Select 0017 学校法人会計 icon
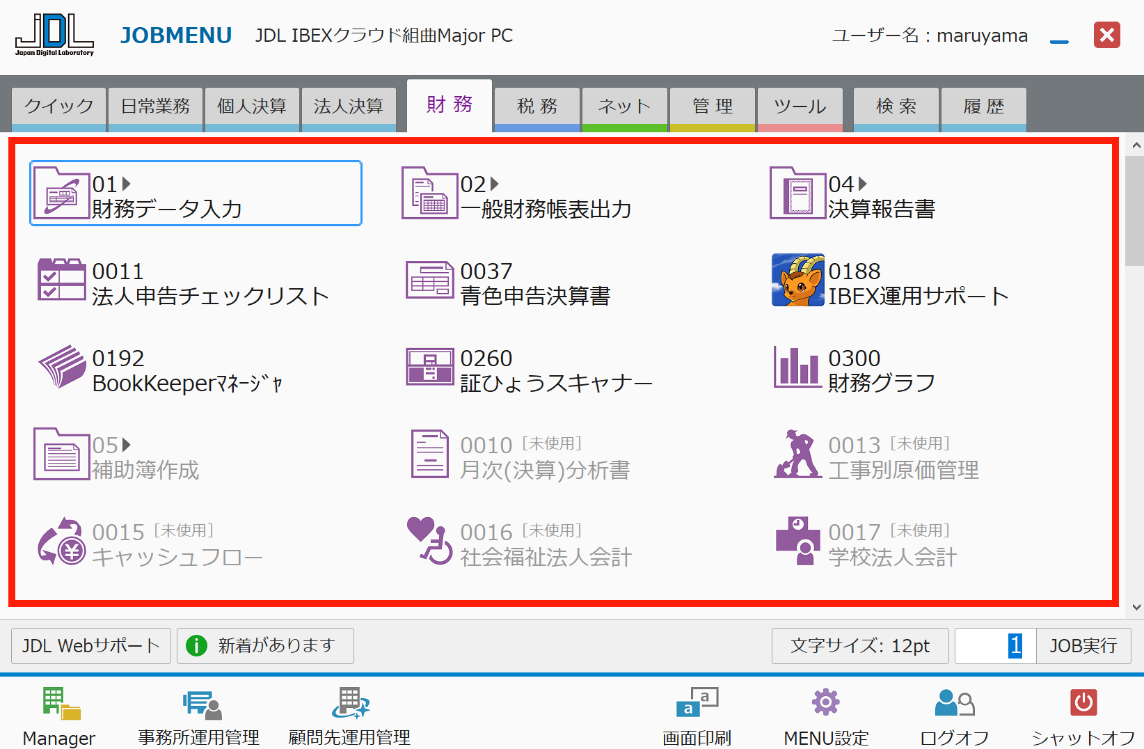The image size is (1144, 749). pyautogui.click(x=798, y=541)
